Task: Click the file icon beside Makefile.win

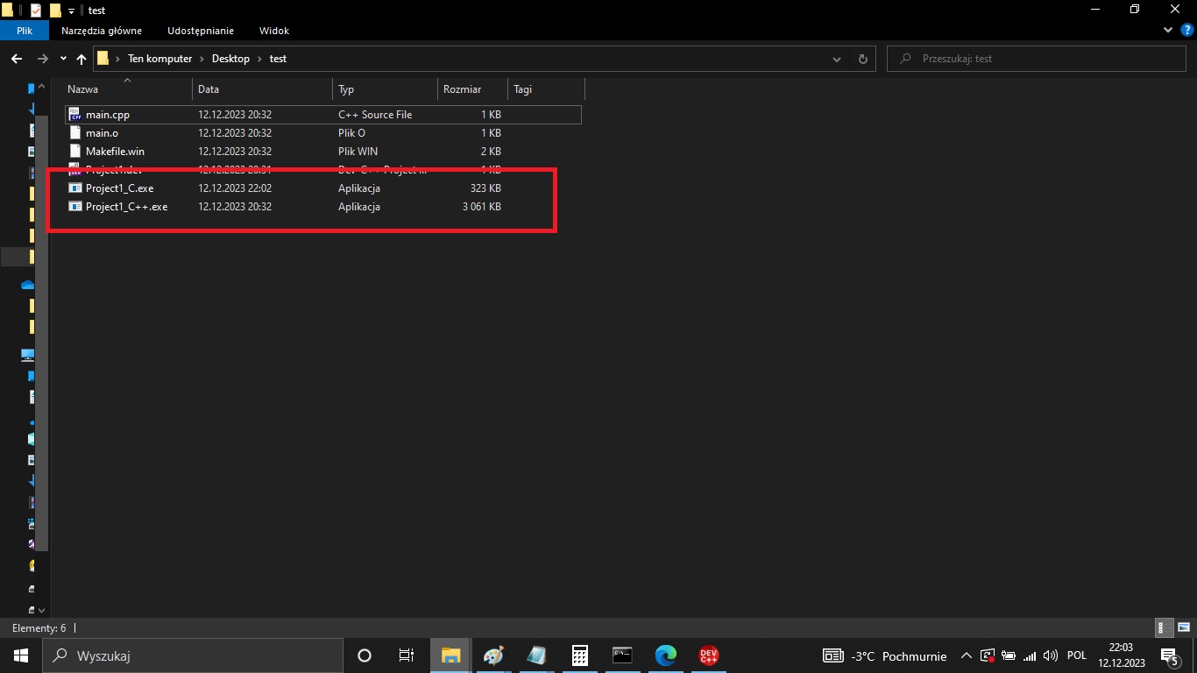Action: [x=75, y=152]
